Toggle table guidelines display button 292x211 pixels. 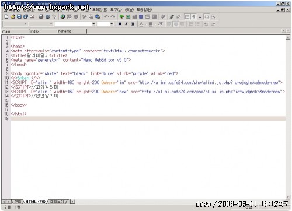point(187,16)
